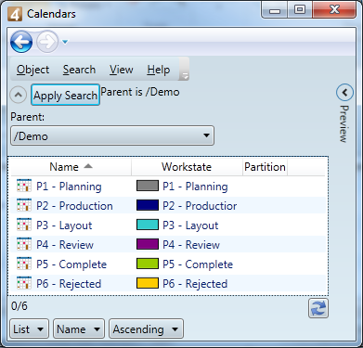Screen dimensions: 363x348
Task: Click the cyan P3 - Layout workstate swatch
Action: click(x=148, y=225)
